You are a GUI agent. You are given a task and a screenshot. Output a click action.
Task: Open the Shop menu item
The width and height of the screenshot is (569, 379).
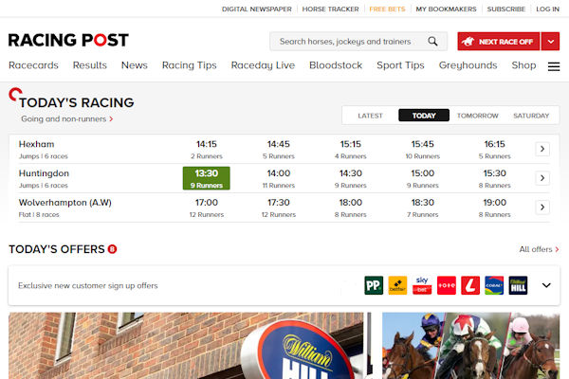[523, 65]
